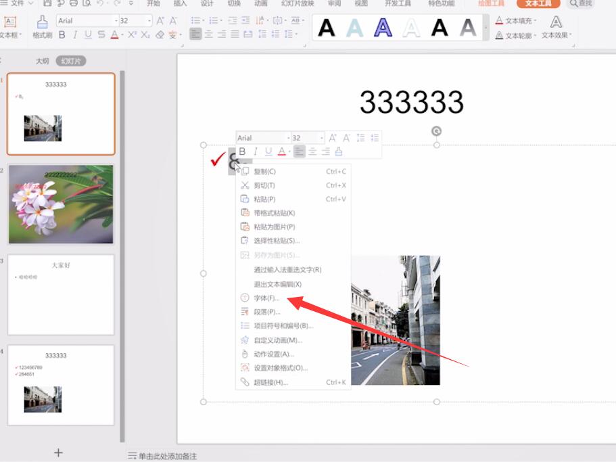Select slide 2 thumbnail with flowers

[61, 204]
